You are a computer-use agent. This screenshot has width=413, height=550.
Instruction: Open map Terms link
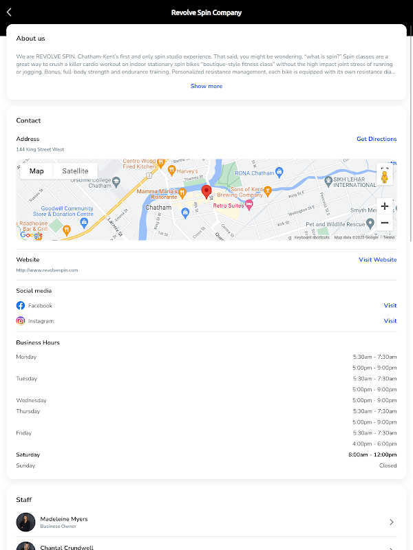click(x=389, y=237)
